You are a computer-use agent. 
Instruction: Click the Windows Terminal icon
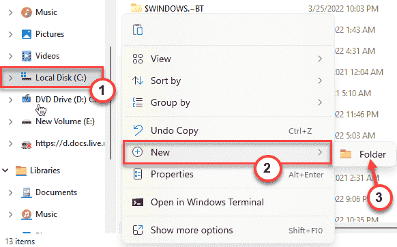(138, 202)
